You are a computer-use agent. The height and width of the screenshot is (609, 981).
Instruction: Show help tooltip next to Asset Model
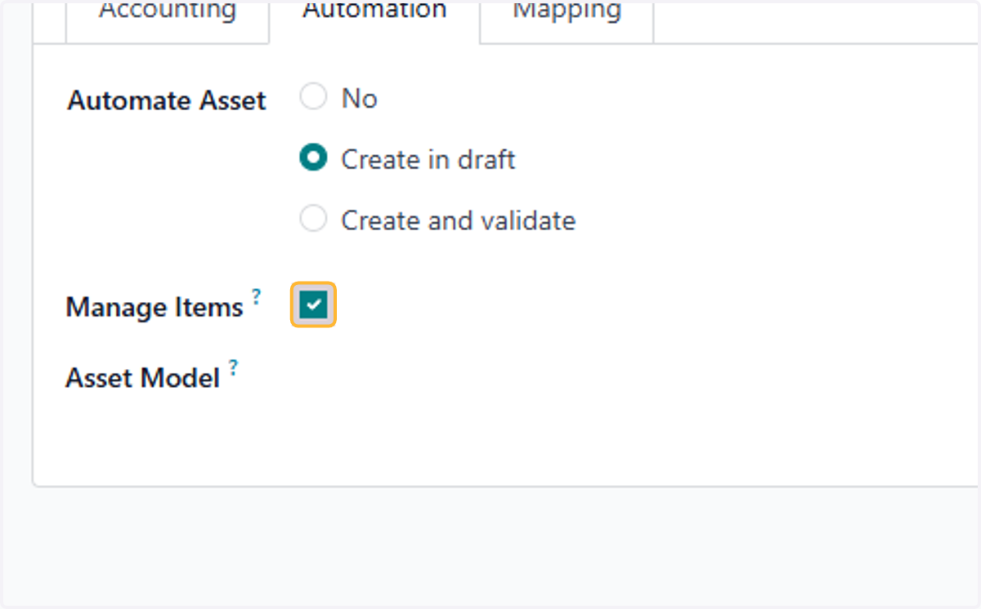pos(233,367)
